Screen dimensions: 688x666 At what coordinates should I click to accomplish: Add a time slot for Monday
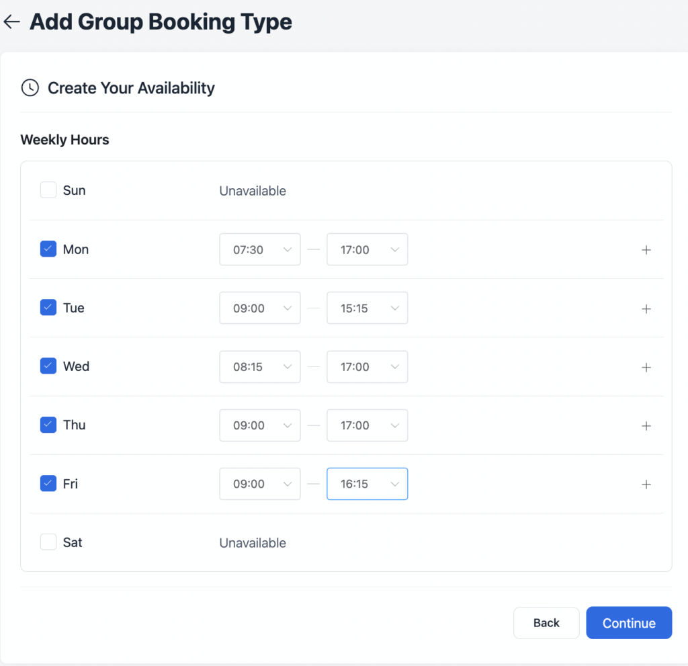point(646,250)
